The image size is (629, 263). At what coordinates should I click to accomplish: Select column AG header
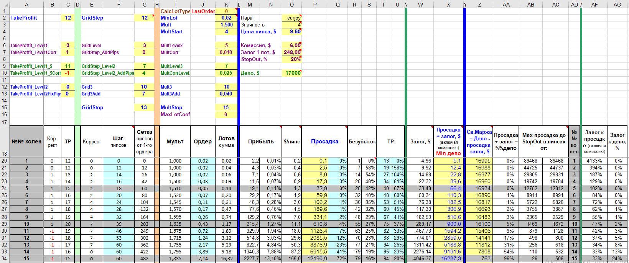pos(617,5)
